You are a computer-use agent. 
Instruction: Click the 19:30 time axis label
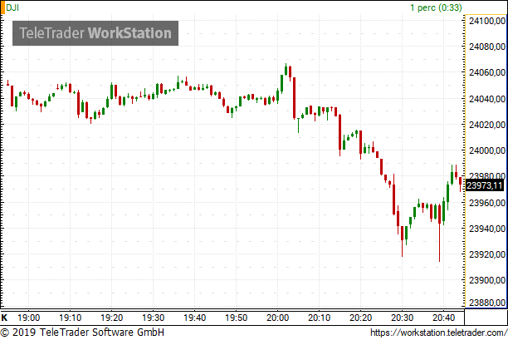pos(154,318)
